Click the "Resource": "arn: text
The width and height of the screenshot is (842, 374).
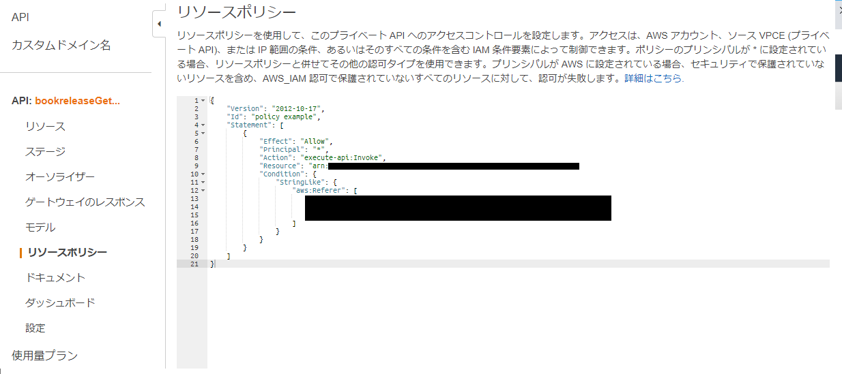(x=293, y=166)
